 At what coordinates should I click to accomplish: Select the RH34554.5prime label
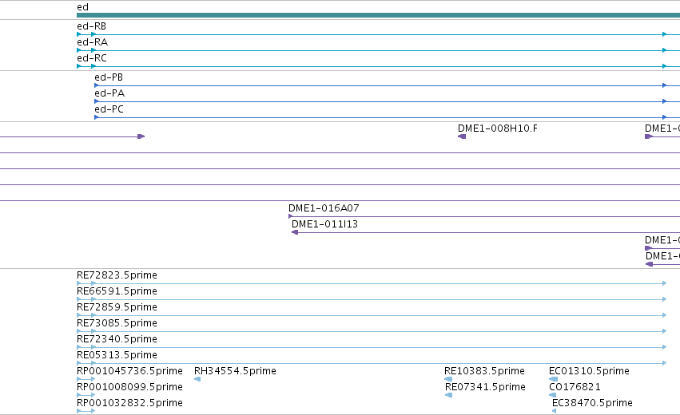pos(235,371)
